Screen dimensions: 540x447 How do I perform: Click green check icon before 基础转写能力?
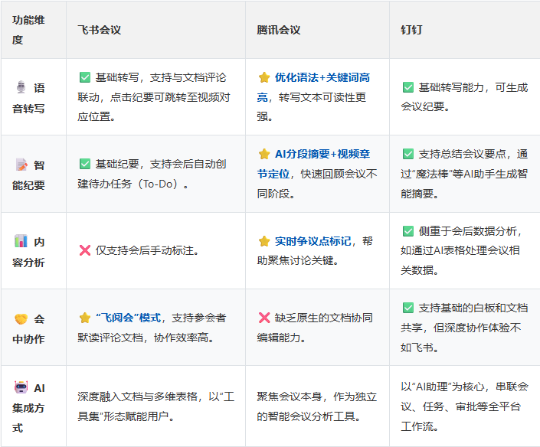click(408, 87)
